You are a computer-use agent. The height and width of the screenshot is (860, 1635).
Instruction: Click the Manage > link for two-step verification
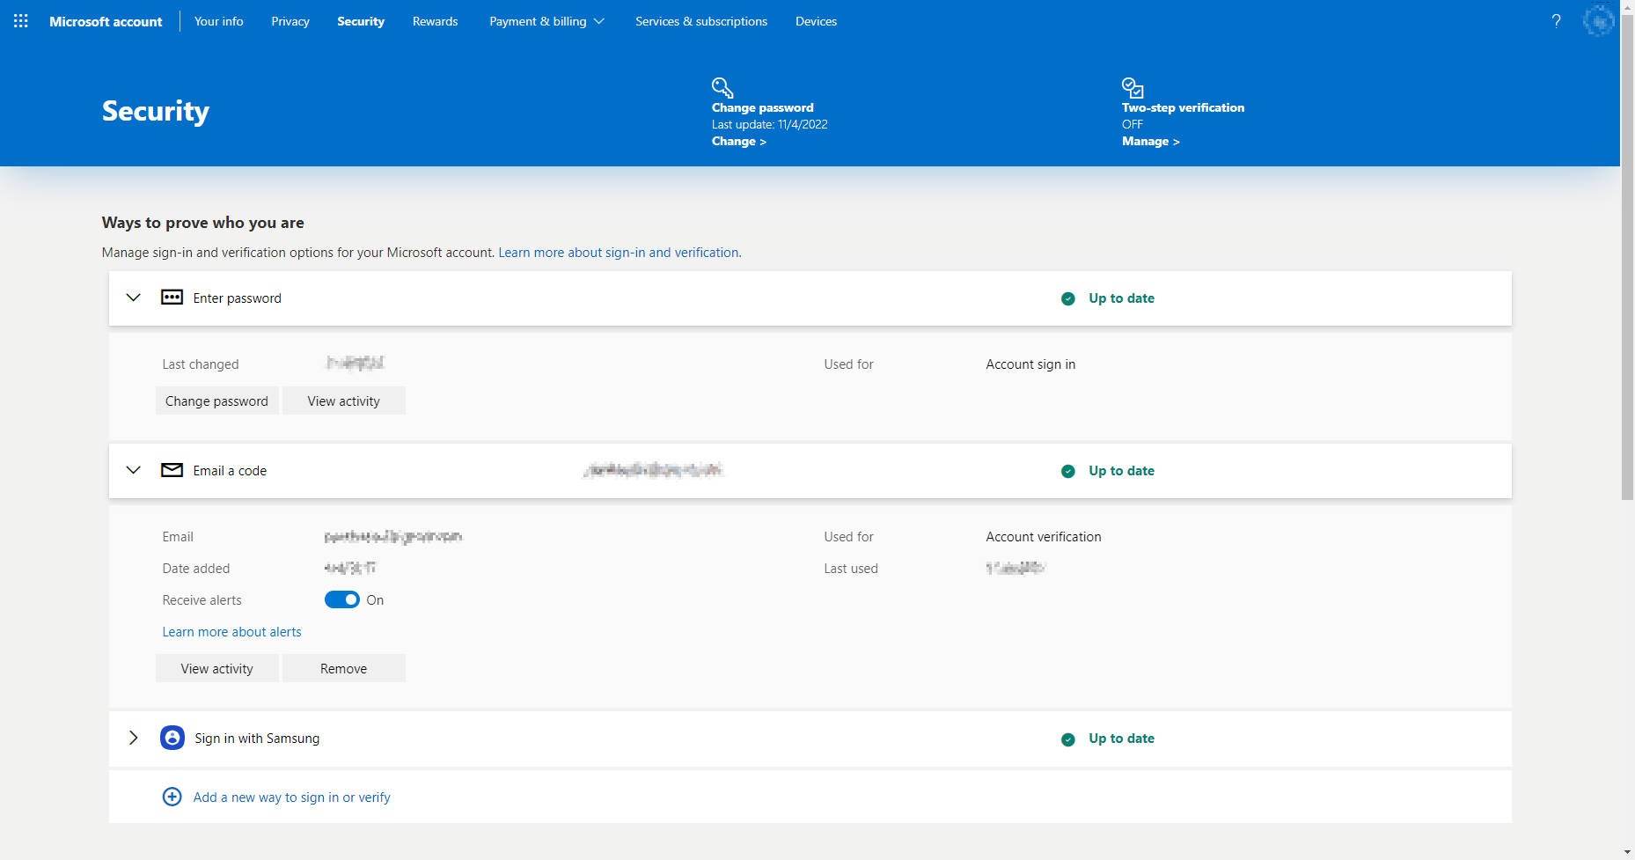[x=1150, y=141]
